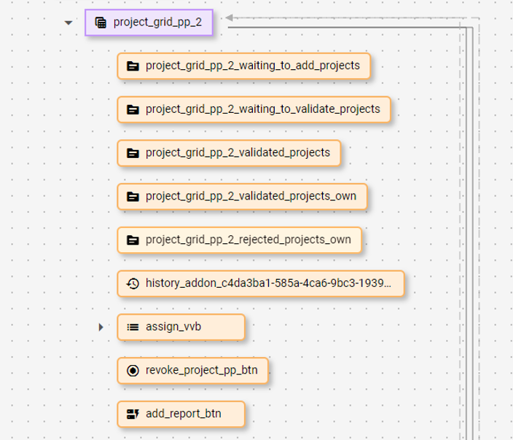Click the grid icon in project_grid_pp_2
This screenshot has width=513, height=440.
[101, 23]
